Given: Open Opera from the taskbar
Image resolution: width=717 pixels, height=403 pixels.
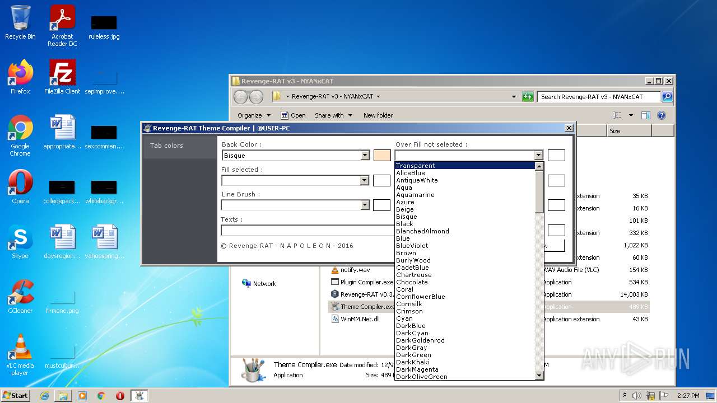Looking at the screenshot, I should 120,396.
